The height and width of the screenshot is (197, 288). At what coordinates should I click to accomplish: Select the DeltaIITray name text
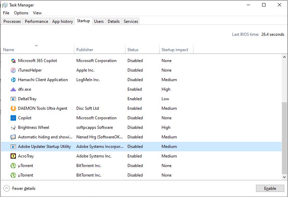(27, 99)
